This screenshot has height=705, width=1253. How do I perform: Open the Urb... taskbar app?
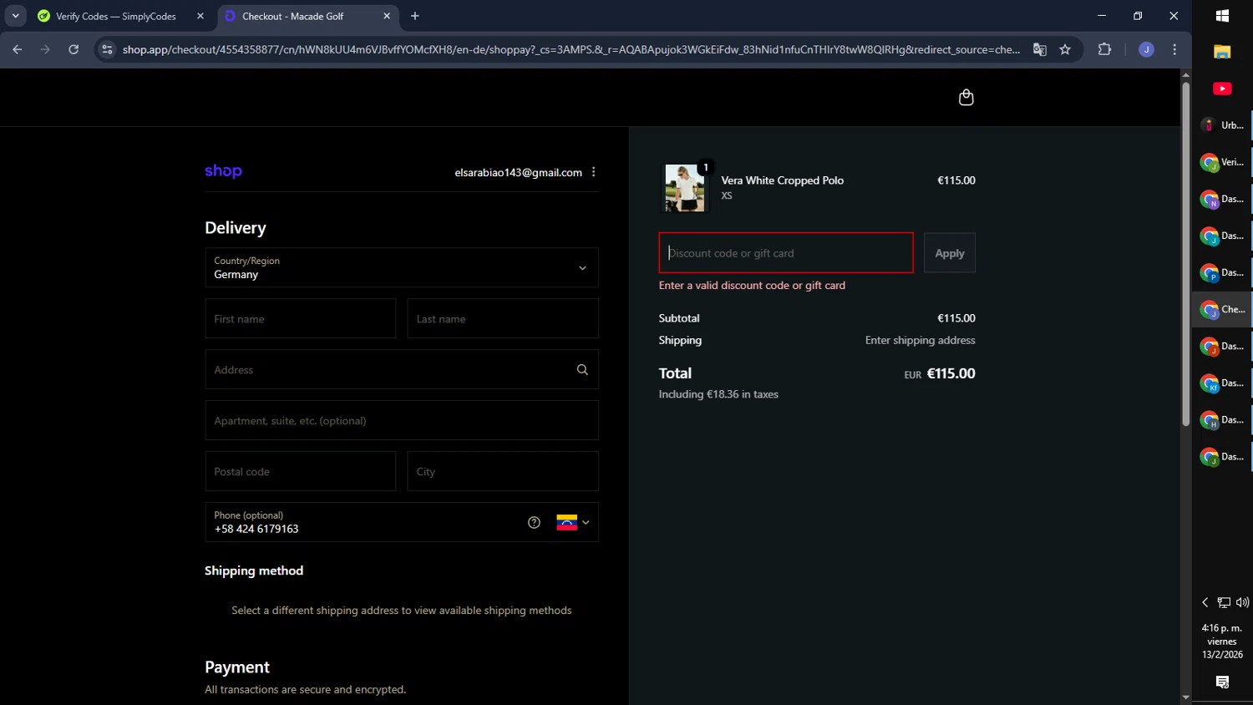pyautogui.click(x=1222, y=125)
